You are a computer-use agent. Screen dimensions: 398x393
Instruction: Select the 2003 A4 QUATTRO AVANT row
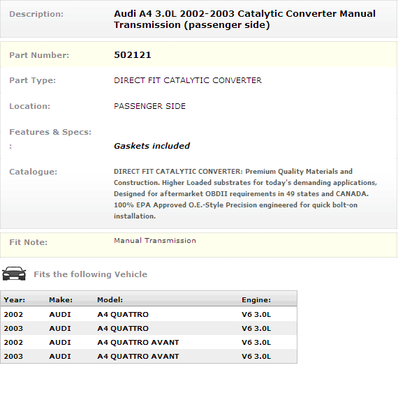pos(149,356)
